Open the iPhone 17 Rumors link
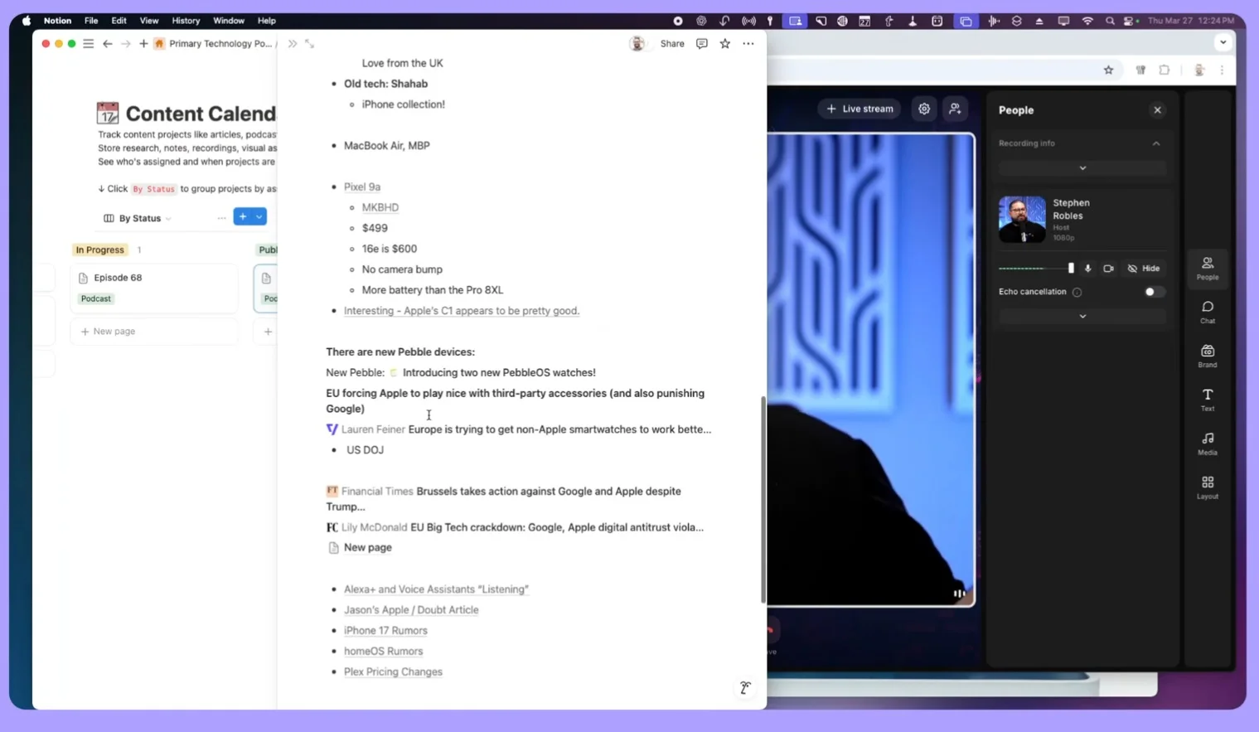The width and height of the screenshot is (1259, 732). coord(385,630)
